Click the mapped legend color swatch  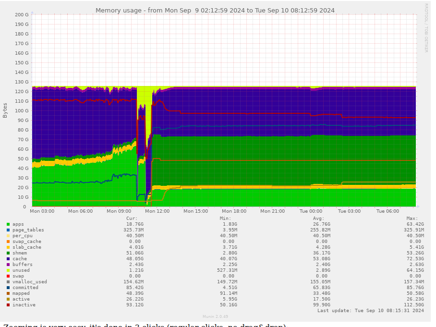pos(8,293)
